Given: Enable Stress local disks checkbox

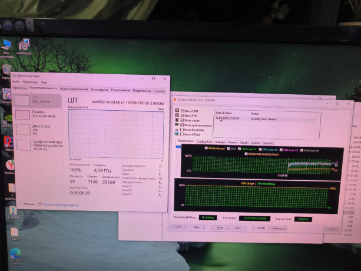Looking at the screenshot, I should [182, 130].
